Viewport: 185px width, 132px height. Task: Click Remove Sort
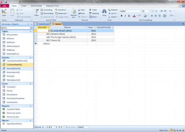(47, 17)
